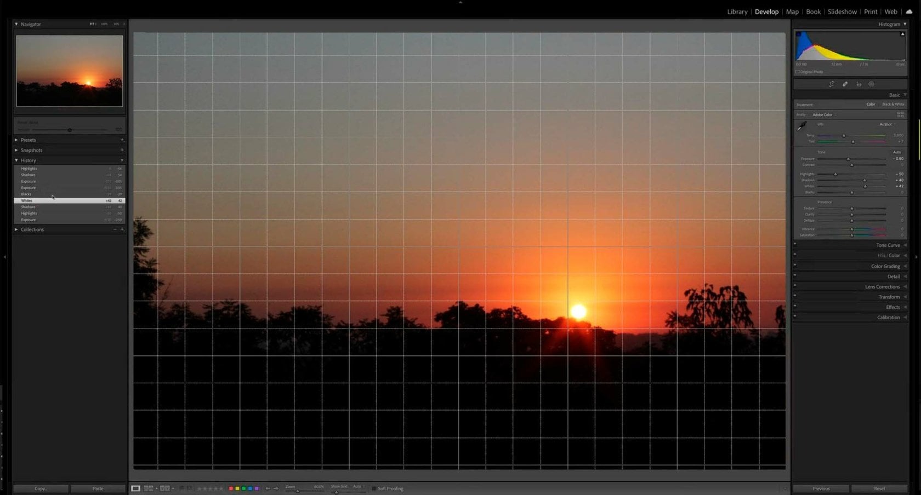This screenshot has height=495, width=921.
Task: Toggle highlight clipping indicator in the Histogram
Action: (902, 33)
